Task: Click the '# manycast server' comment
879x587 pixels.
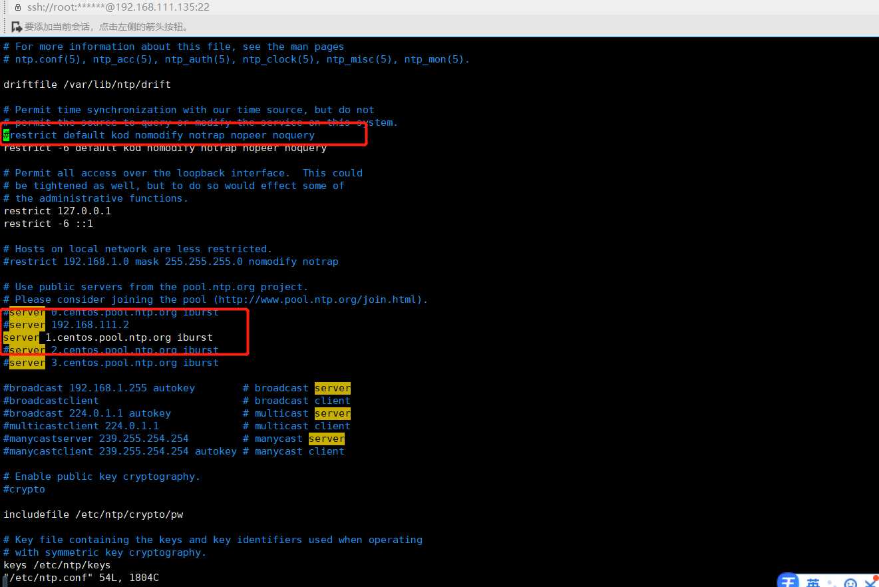Action: pos(293,439)
